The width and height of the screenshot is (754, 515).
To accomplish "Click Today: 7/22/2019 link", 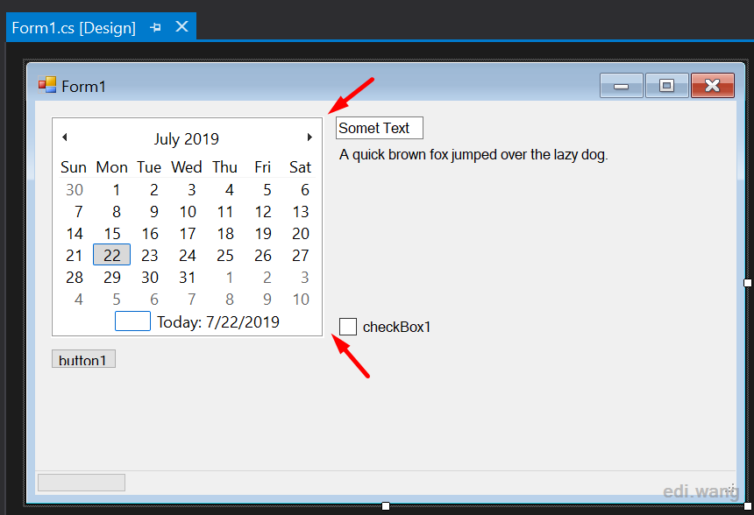I will 218,322.
